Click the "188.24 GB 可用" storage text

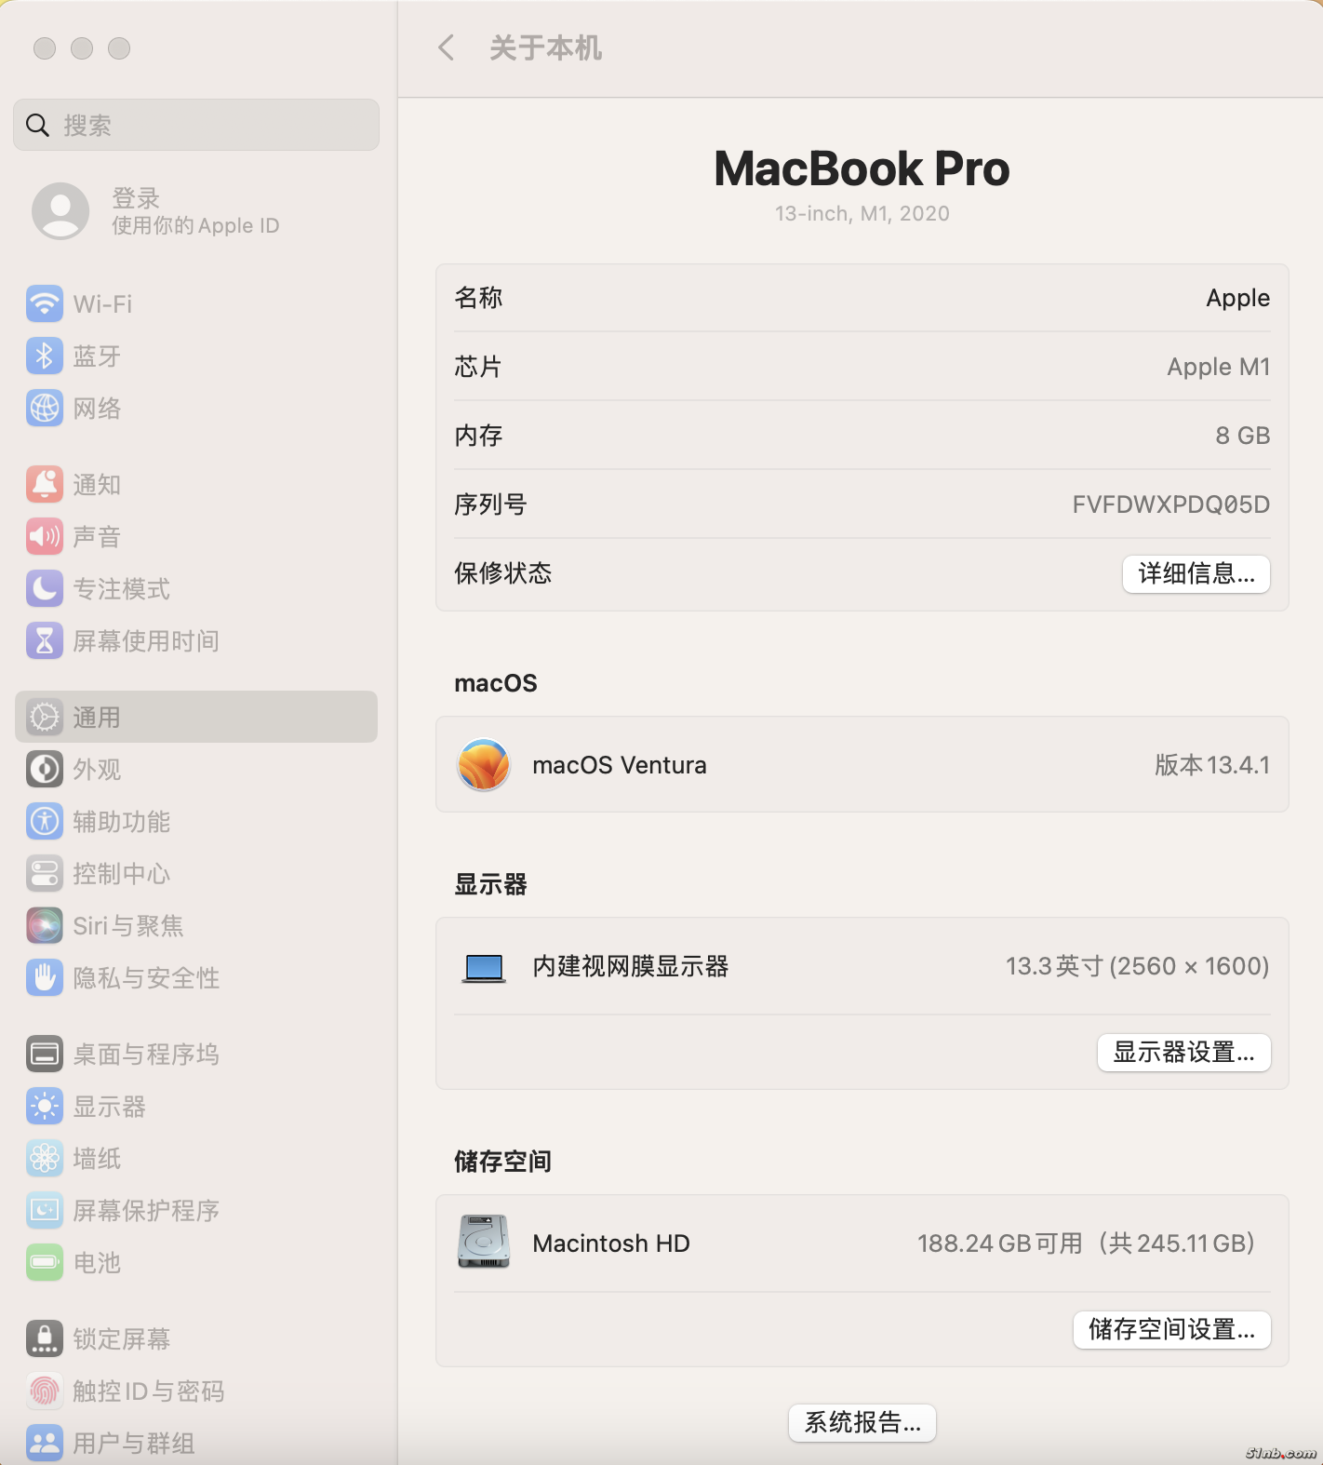pos(999,1243)
